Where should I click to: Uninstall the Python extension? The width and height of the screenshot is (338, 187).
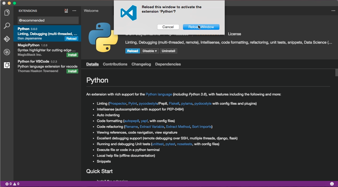[x=168, y=51]
